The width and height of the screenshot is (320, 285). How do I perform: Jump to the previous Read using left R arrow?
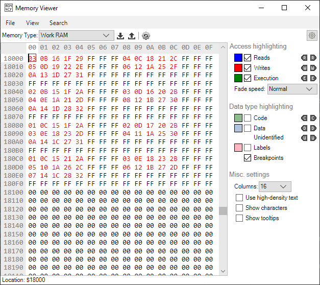point(304,58)
